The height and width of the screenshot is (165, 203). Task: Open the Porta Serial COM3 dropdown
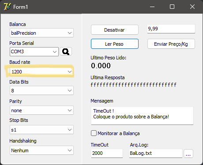click(x=34, y=51)
